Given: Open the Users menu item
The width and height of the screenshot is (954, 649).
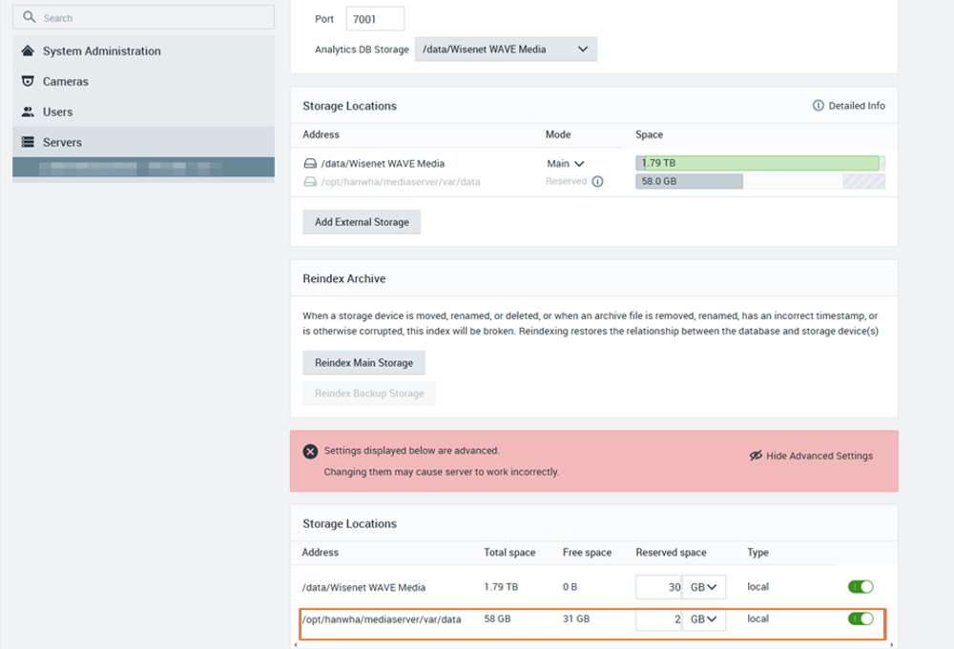Looking at the screenshot, I should pos(144,112).
